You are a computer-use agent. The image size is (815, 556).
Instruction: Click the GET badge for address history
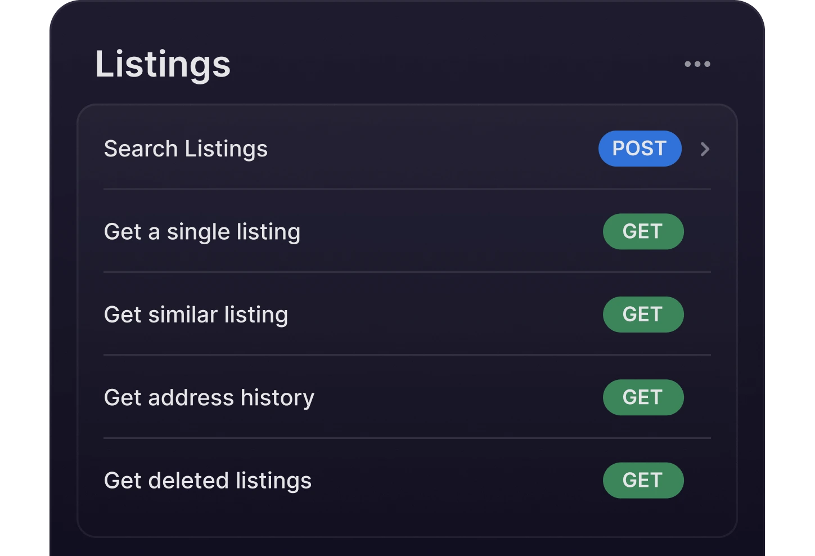coord(643,397)
